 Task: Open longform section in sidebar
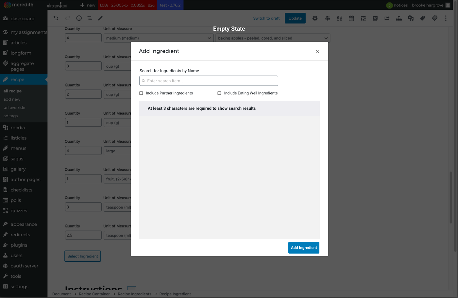click(x=21, y=53)
